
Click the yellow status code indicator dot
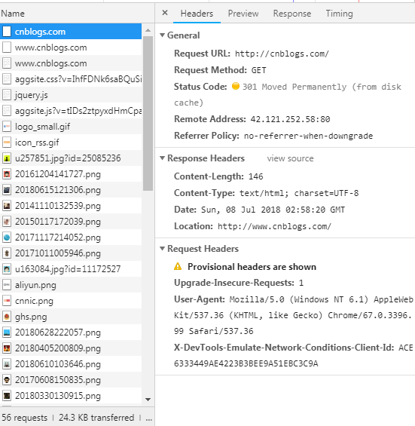(x=236, y=86)
